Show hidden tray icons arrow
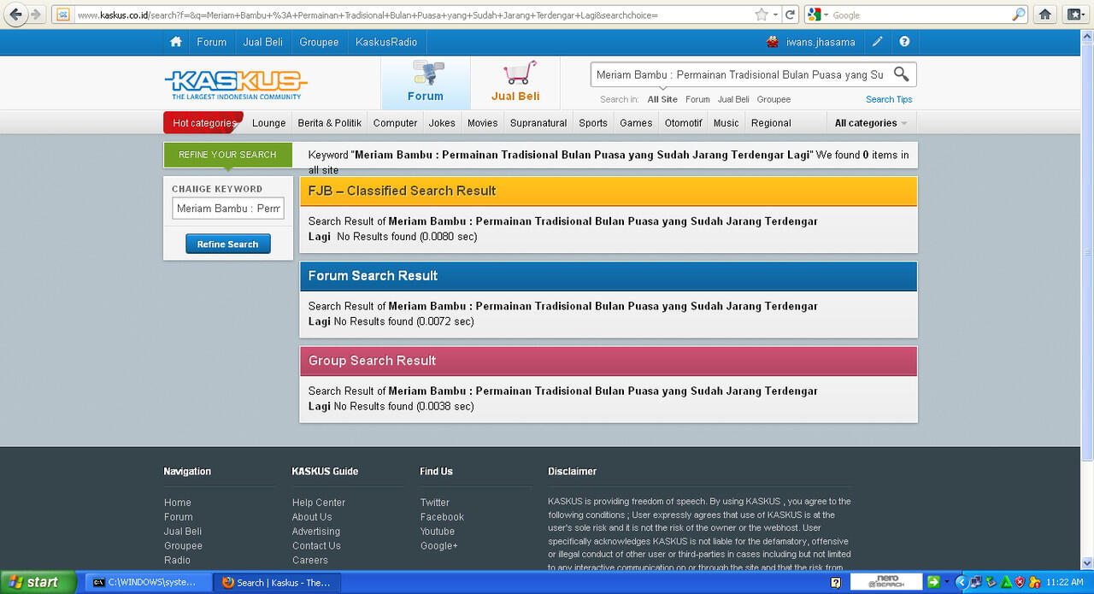Viewport: 1094px width, 594px height. [960, 582]
